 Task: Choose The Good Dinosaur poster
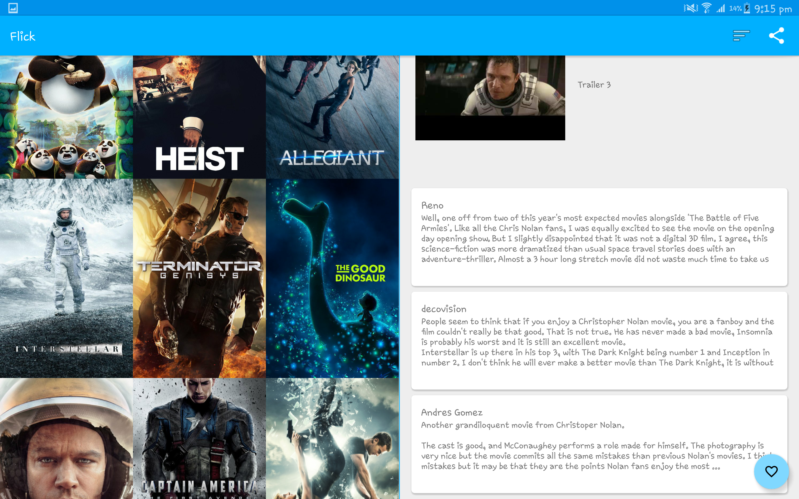[x=332, y=278]
